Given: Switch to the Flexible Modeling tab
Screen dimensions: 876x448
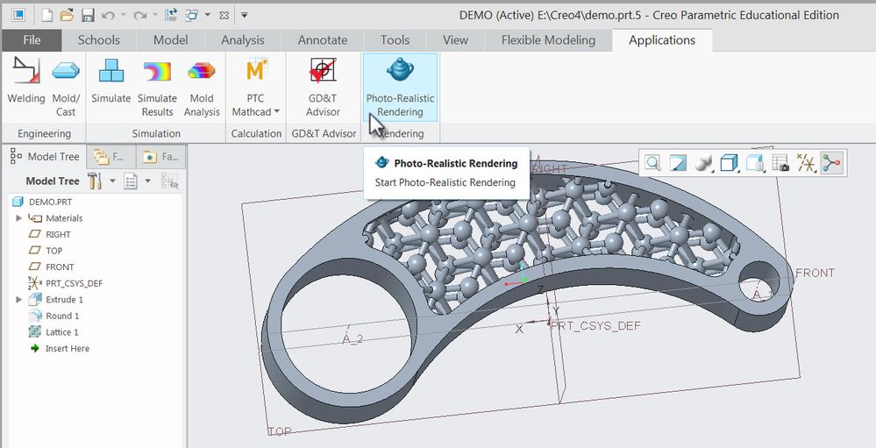Looking at the screenshot, I should click(x=548, y=40).
